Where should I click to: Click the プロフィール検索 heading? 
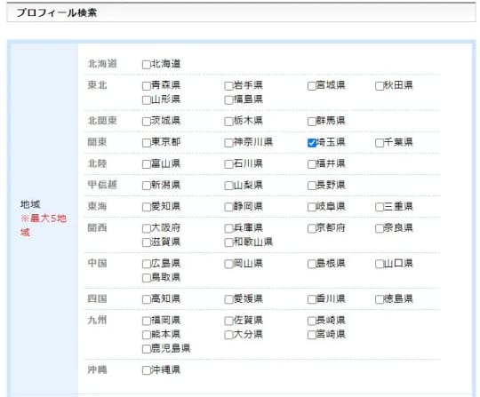pos(56,12)
